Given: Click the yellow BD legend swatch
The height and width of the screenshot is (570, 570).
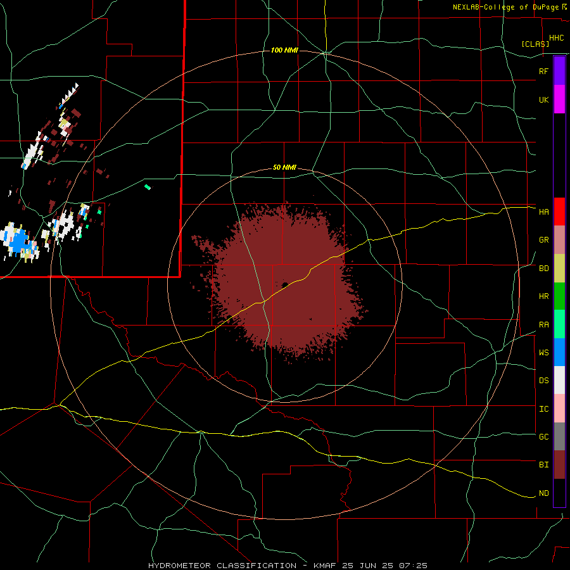Looking at the screenshot, I should coord(559,269).
